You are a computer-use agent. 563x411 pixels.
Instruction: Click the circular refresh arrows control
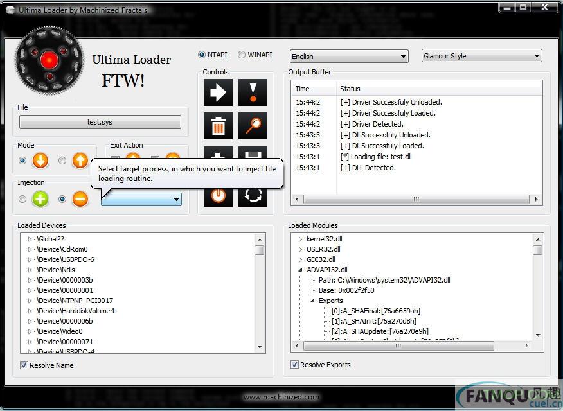(253, 196)
